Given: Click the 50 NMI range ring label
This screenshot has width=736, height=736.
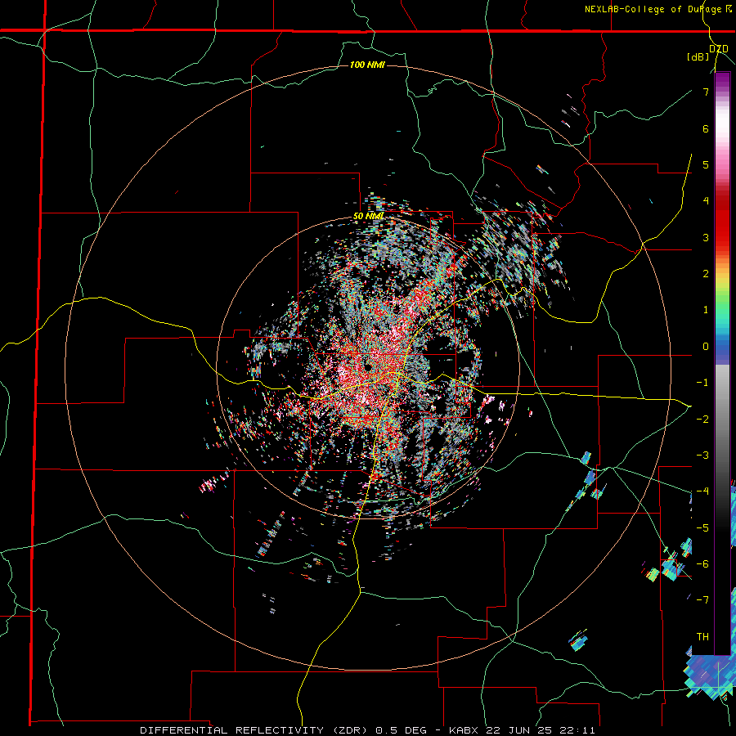Looking at the screenshot, I should [x=369, y=217].
